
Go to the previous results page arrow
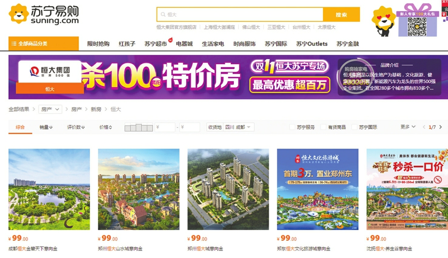click(x=424, y=127)
